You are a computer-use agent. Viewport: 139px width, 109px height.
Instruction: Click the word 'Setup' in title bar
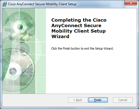click(x=72, y=4)
